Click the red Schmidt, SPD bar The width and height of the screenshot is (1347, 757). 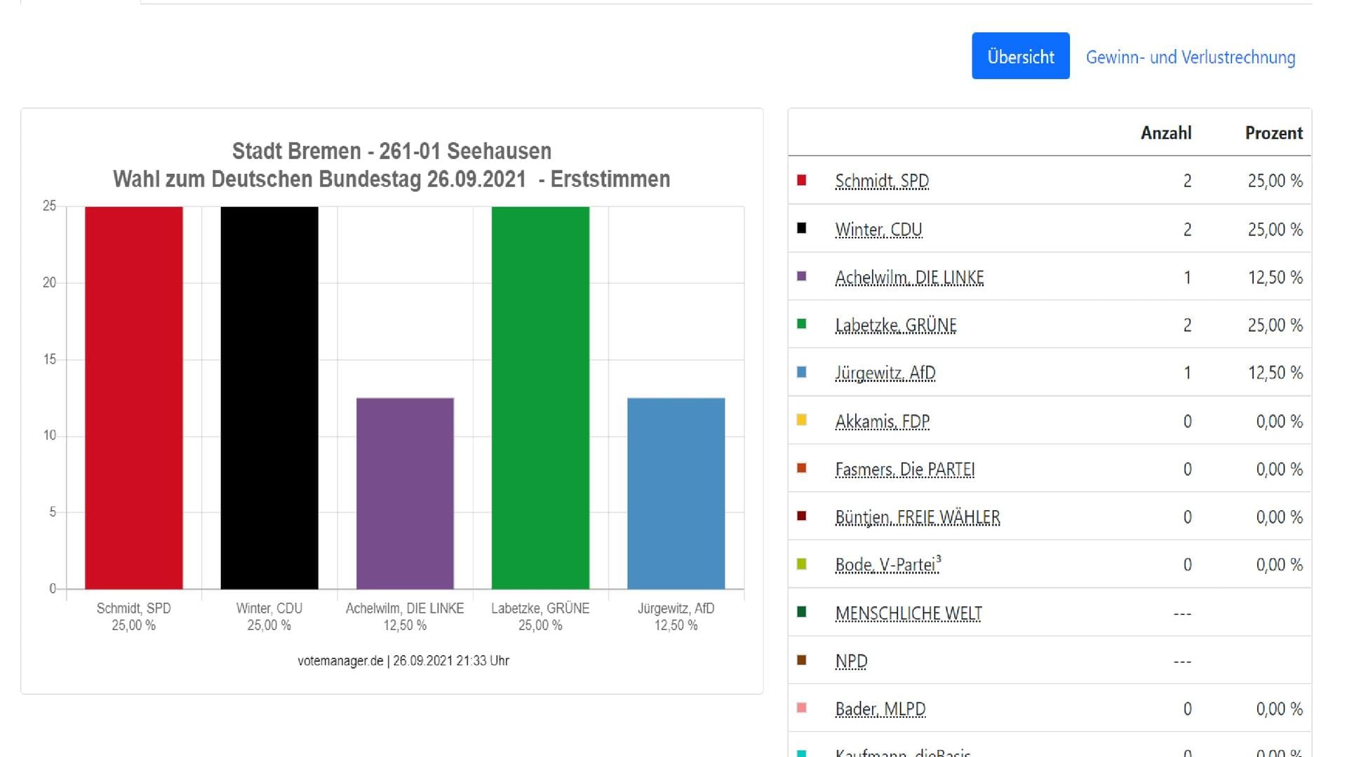tap(134, 397)
